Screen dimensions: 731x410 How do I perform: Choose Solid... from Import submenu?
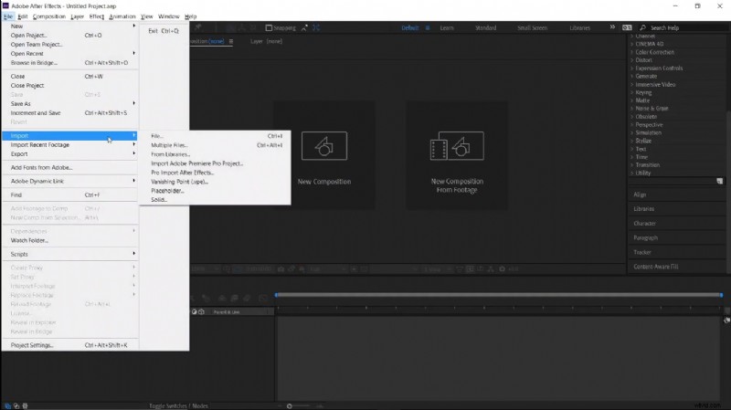point(215,199)
